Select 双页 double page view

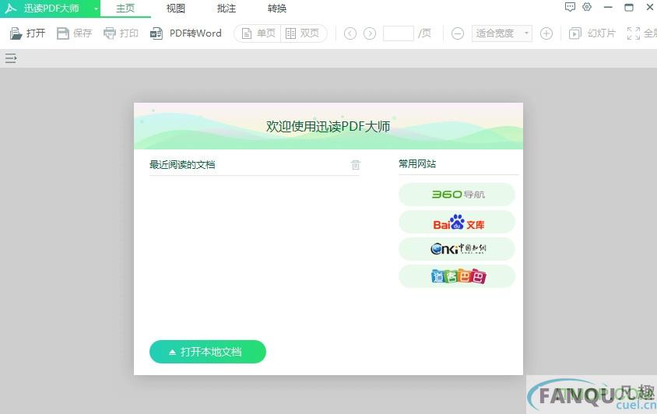(x=303, y=33)
